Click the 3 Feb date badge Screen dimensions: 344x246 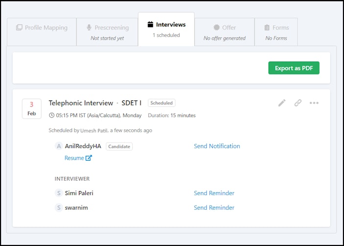pyautogui.click(x=31, y=109)
